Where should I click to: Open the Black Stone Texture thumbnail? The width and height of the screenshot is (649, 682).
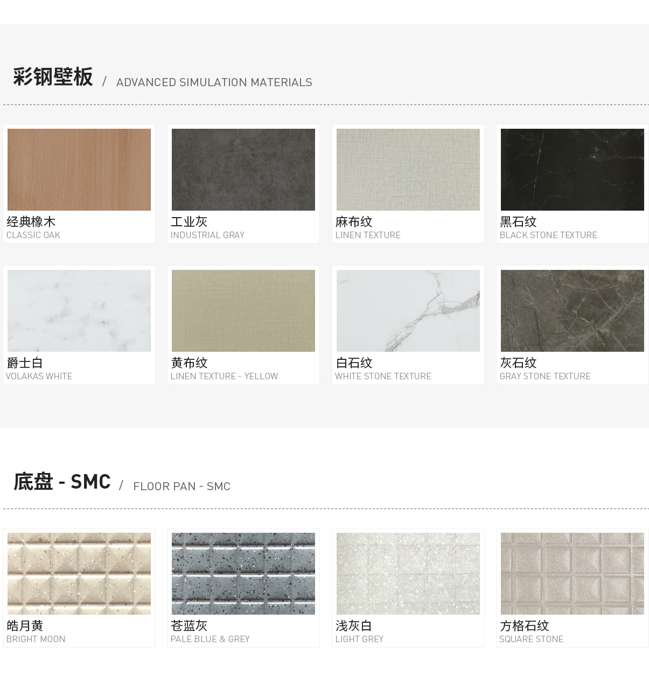pyautogui.click(x=573, y=170)
